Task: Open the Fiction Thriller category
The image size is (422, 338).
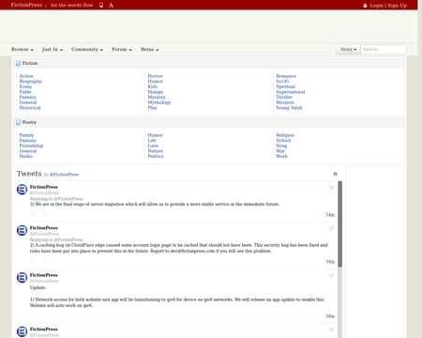Action: point(284,98)
